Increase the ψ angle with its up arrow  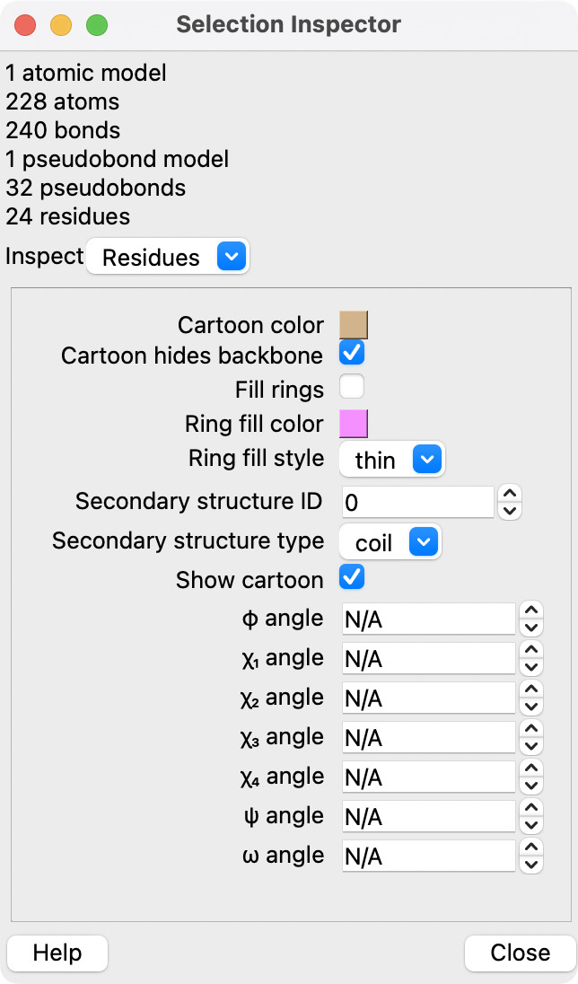coord(532,809)
